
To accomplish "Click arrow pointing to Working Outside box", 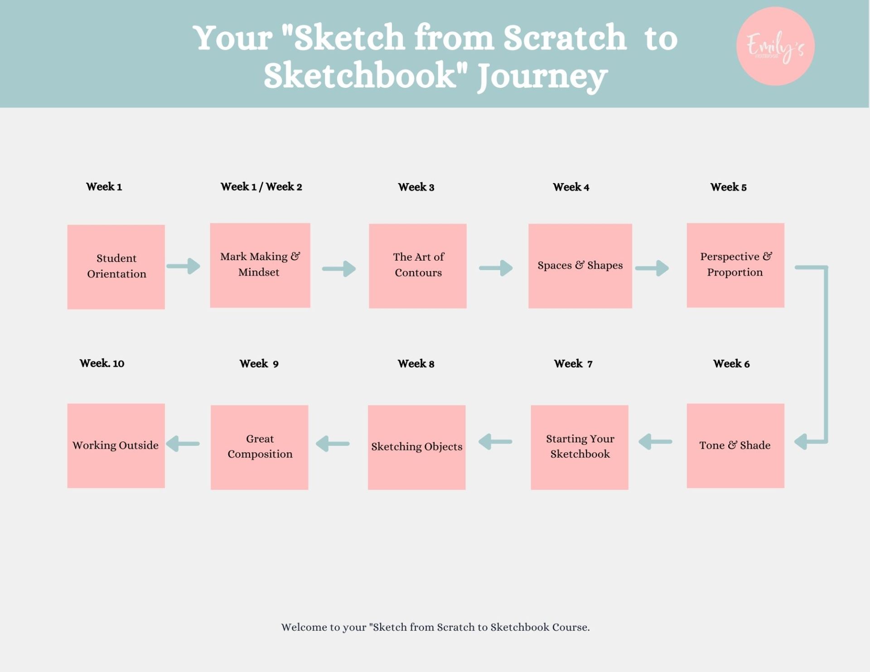I will (x=183, y=444).
